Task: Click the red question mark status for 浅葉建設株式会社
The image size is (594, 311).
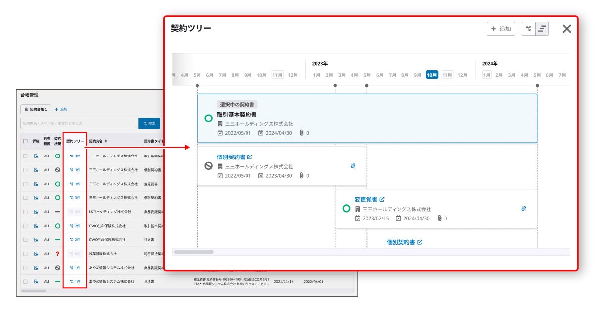Action: point(58,254)
